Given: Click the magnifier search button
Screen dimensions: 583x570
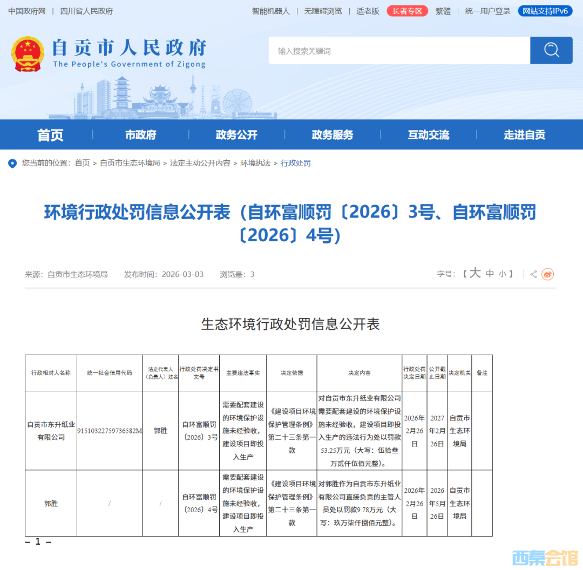Looking at the screenshot, I should [x=551, y=50].
